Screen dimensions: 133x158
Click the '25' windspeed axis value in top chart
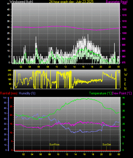(x=8, y=33)
